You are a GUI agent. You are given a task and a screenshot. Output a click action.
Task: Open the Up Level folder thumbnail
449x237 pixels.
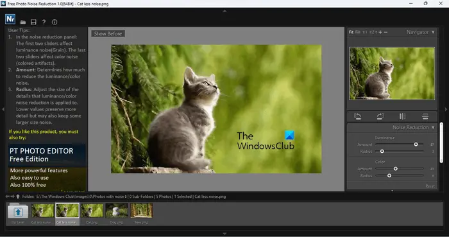18,213
